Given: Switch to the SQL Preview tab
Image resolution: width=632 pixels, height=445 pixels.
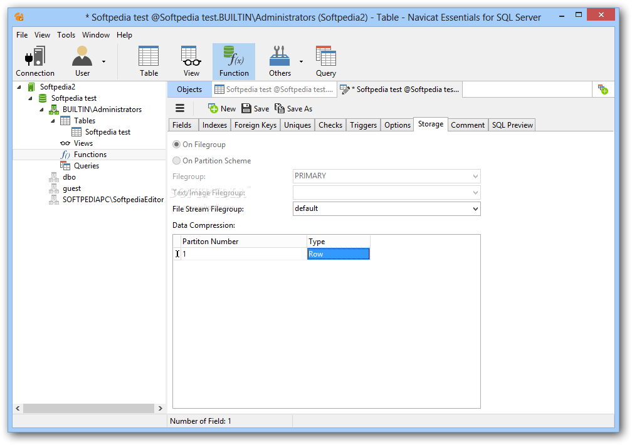Looking at the screenshot, I should pyautogui.click(x=512, y=125).
